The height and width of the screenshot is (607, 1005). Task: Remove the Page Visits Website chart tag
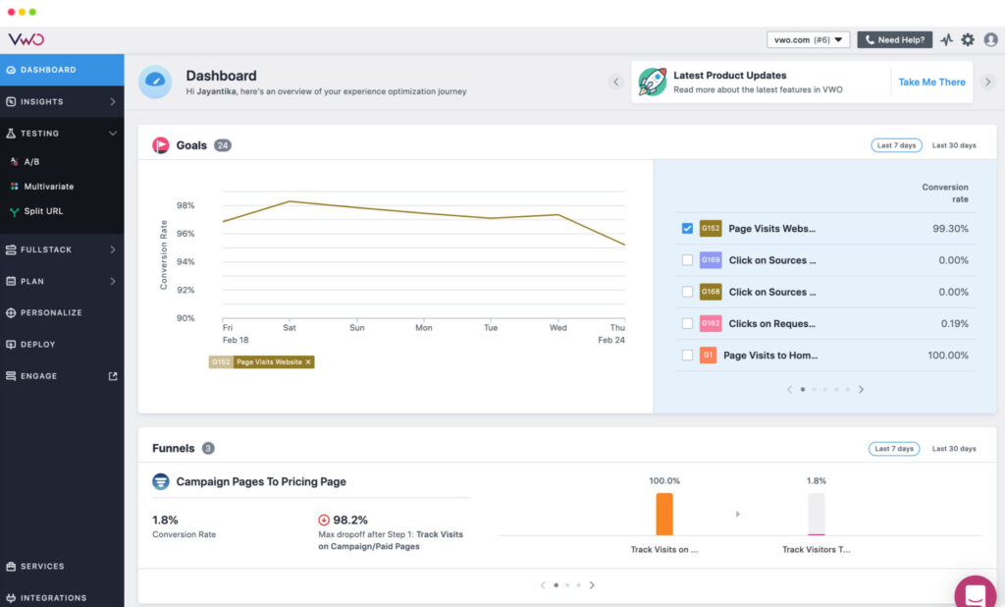pos(308,361)
